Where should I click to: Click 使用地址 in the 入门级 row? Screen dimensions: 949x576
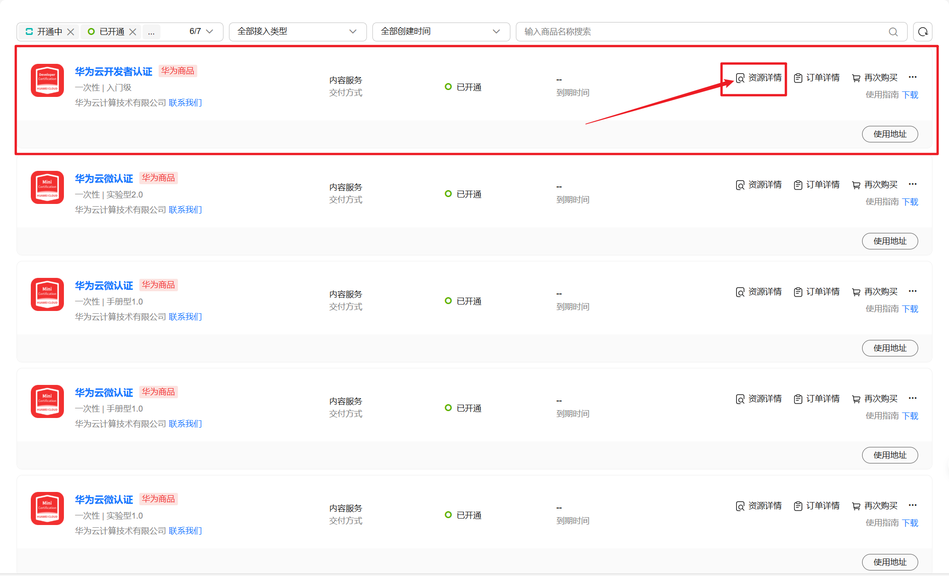click(890, 134)
